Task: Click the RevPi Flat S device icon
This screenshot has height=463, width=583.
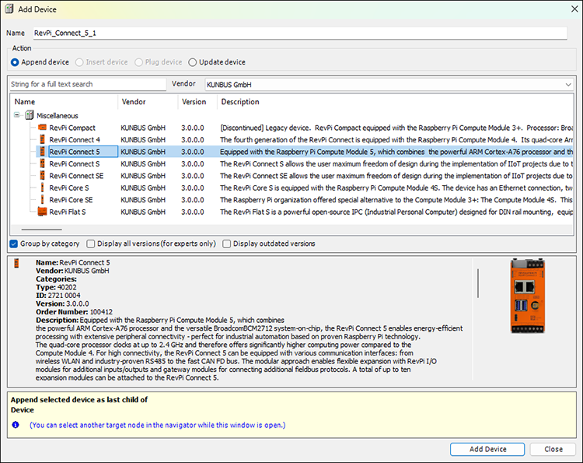Action: point(43,212)
